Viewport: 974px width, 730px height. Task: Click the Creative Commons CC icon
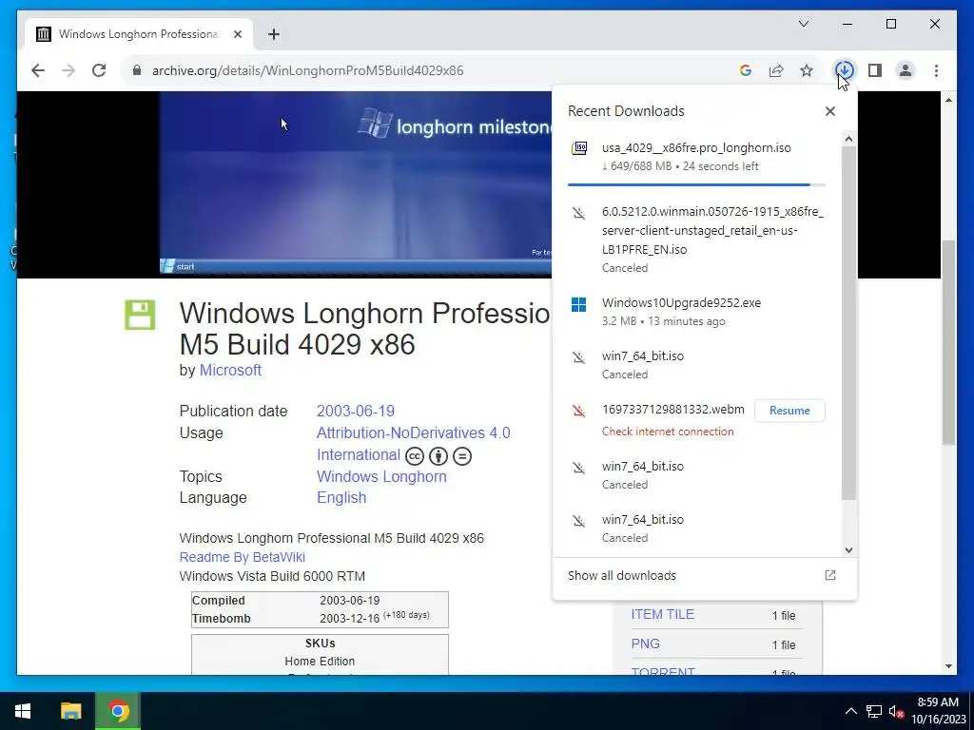(x=415, y=456)
